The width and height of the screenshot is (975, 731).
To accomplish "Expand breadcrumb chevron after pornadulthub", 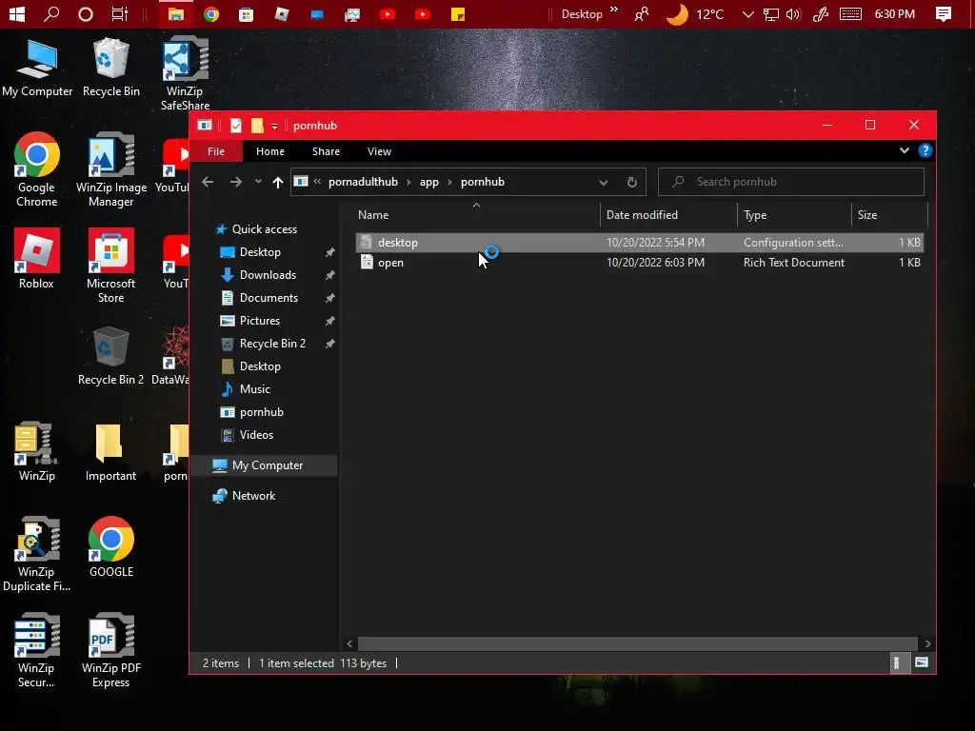I will 408,182.
